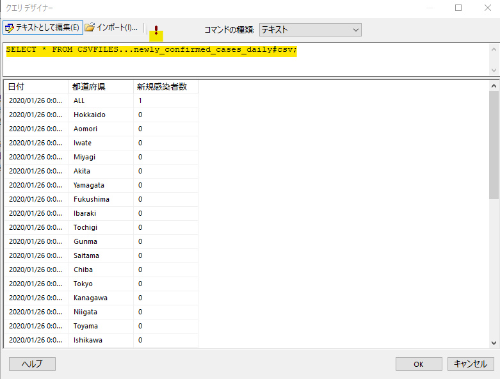
Task: Click the results scrollbar down arrow
Action: pos(494,343)
